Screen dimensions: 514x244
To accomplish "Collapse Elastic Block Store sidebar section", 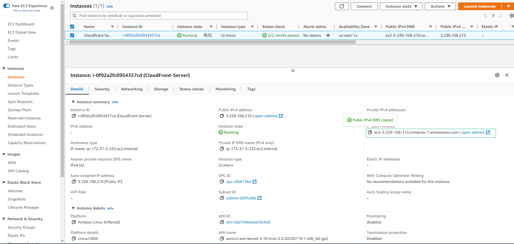I will (4, 182).
